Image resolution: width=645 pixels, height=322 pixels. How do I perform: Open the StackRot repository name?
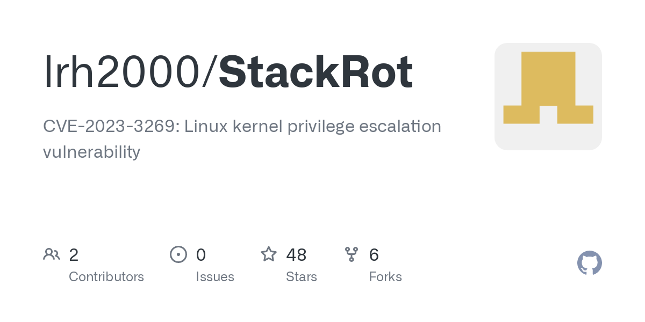pyautogui.click(x=316, y=73)
